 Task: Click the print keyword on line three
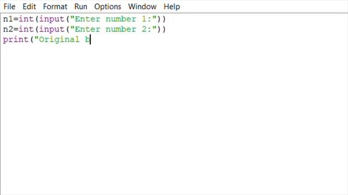click(16, 40)
